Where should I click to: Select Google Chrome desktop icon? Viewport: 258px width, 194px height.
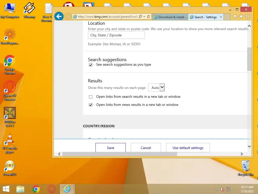coord(10,65)
